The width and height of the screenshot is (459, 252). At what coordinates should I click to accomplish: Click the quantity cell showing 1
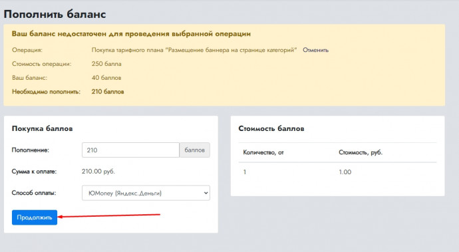(245, 172)
